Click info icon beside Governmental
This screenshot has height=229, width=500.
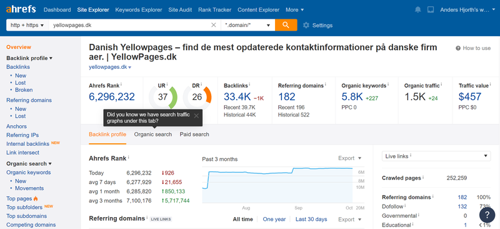click(419, 215)
